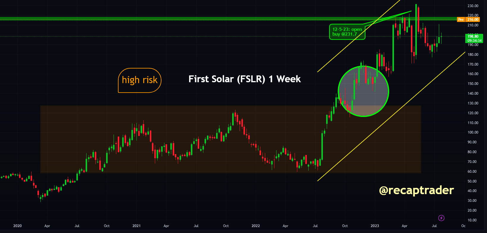Click the 210.00 price axis label
This screenshot has width=487, height=233.
point(473,25)
